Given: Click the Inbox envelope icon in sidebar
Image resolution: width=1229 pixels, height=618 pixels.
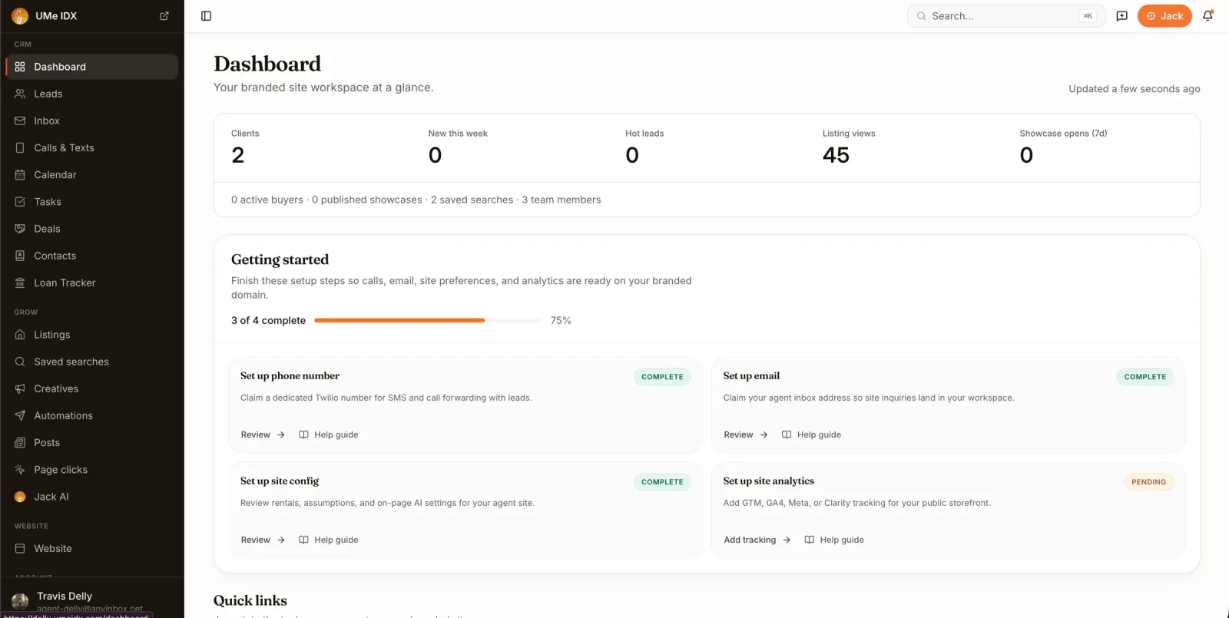Looking at the screenshot, I should click(20, 121).
